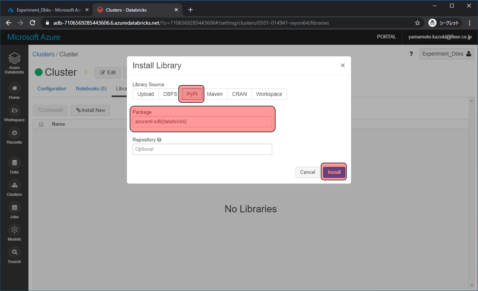Click browser back arrow
The height and width of the screenshot is (291, 478).
[x=9, y=23]
